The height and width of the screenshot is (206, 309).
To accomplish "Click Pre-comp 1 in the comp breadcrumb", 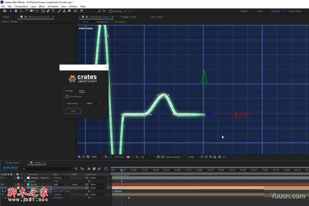I will [x=120, y=22].
